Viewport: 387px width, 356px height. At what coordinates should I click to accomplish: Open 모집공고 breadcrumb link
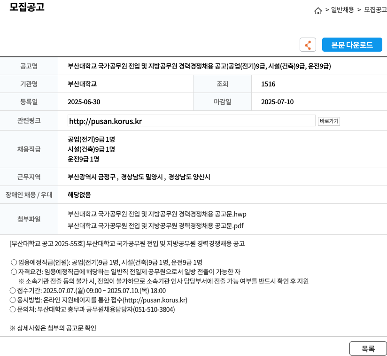[375, 10]
